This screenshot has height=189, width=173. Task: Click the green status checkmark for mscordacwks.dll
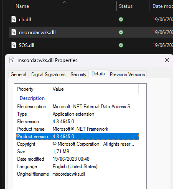tap(121, 32)
